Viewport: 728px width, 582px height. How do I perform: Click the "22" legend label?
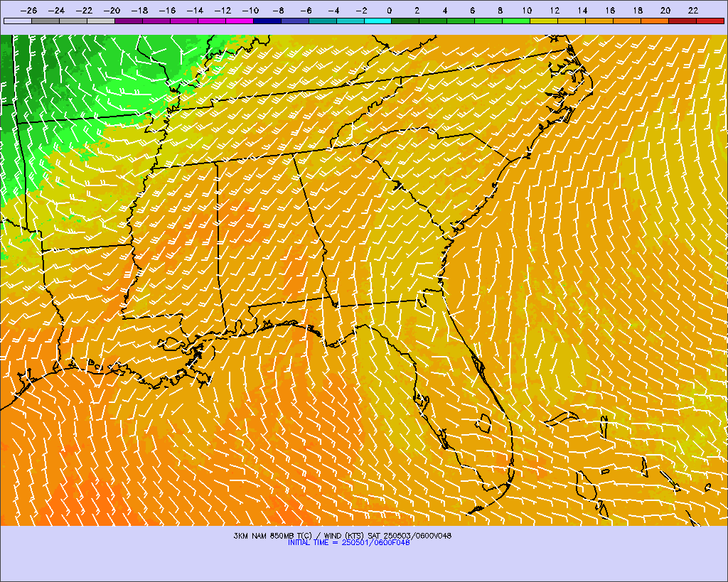point(693,10)
